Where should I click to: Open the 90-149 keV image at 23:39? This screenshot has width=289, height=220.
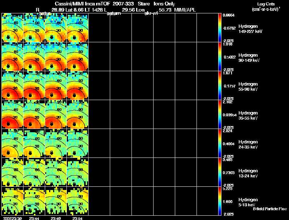point(13,57)
